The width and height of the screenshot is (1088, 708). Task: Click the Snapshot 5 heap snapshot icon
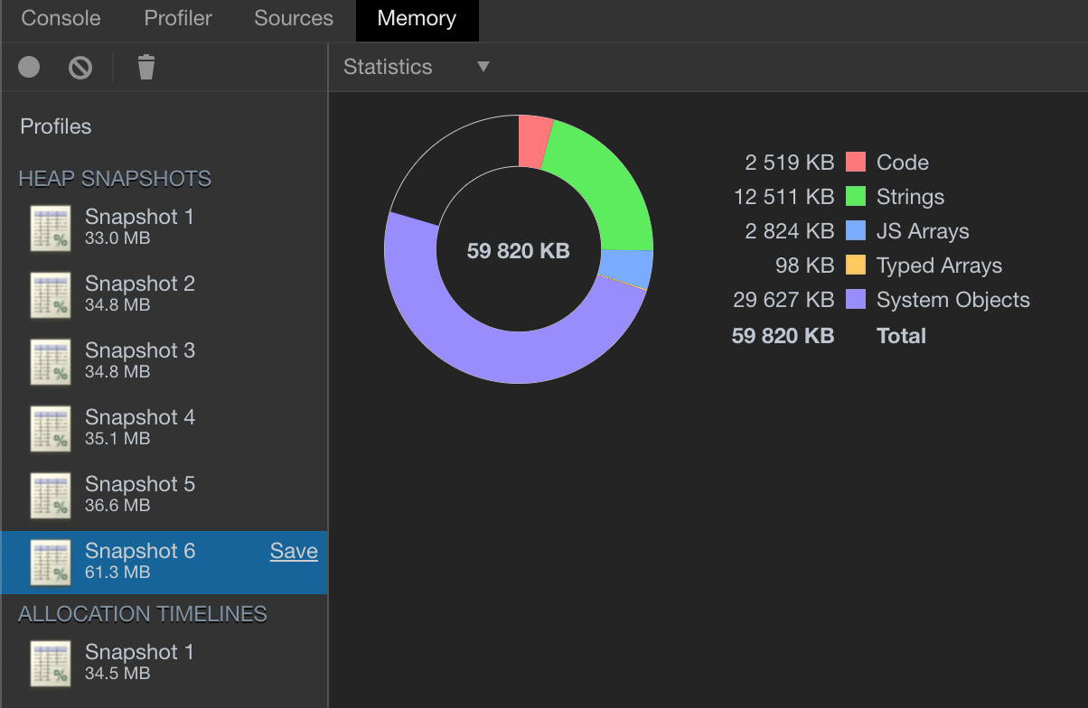tap(50, 494)
